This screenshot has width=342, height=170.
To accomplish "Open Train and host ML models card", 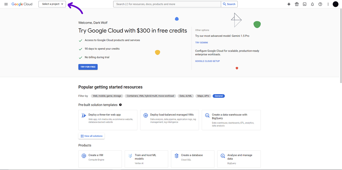I will 146,159.
